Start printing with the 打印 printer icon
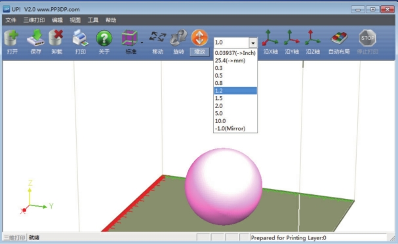This screenshot has height=244, width=398. (x=80, y=38)
